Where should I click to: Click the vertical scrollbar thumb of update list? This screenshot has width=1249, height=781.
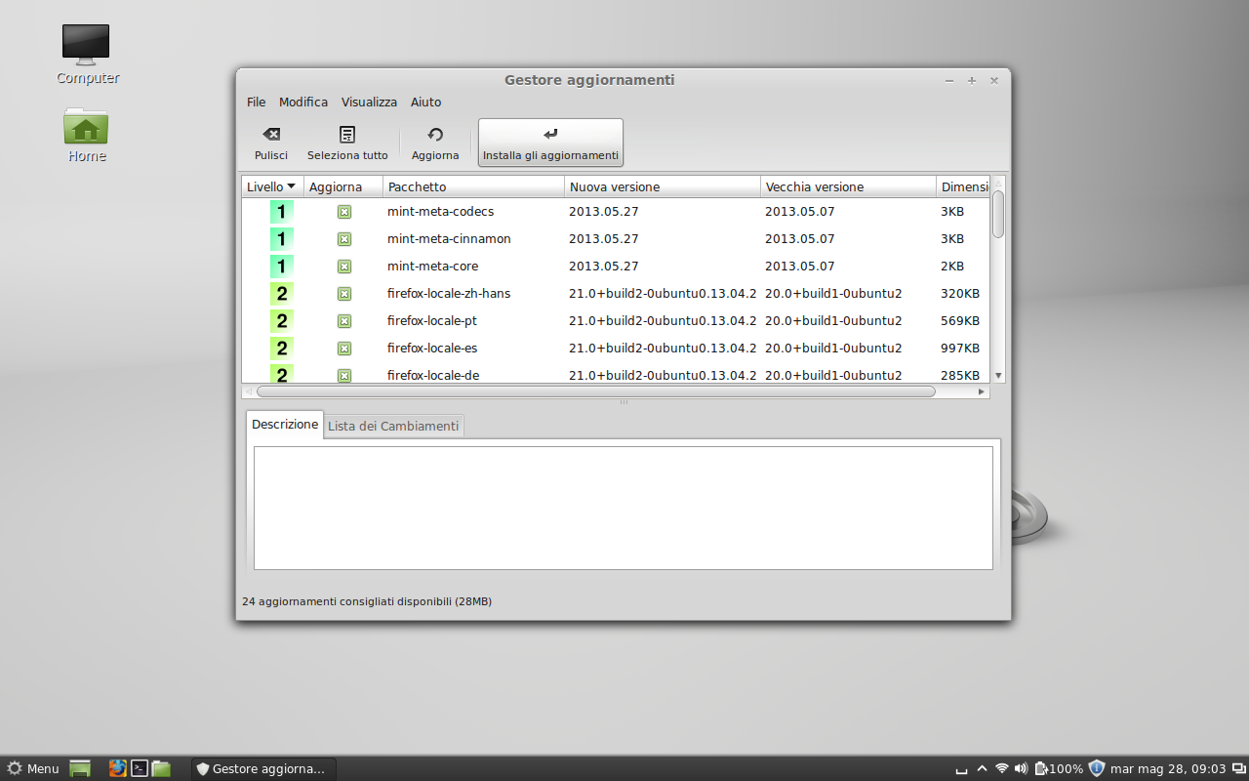tap(998, 214)
